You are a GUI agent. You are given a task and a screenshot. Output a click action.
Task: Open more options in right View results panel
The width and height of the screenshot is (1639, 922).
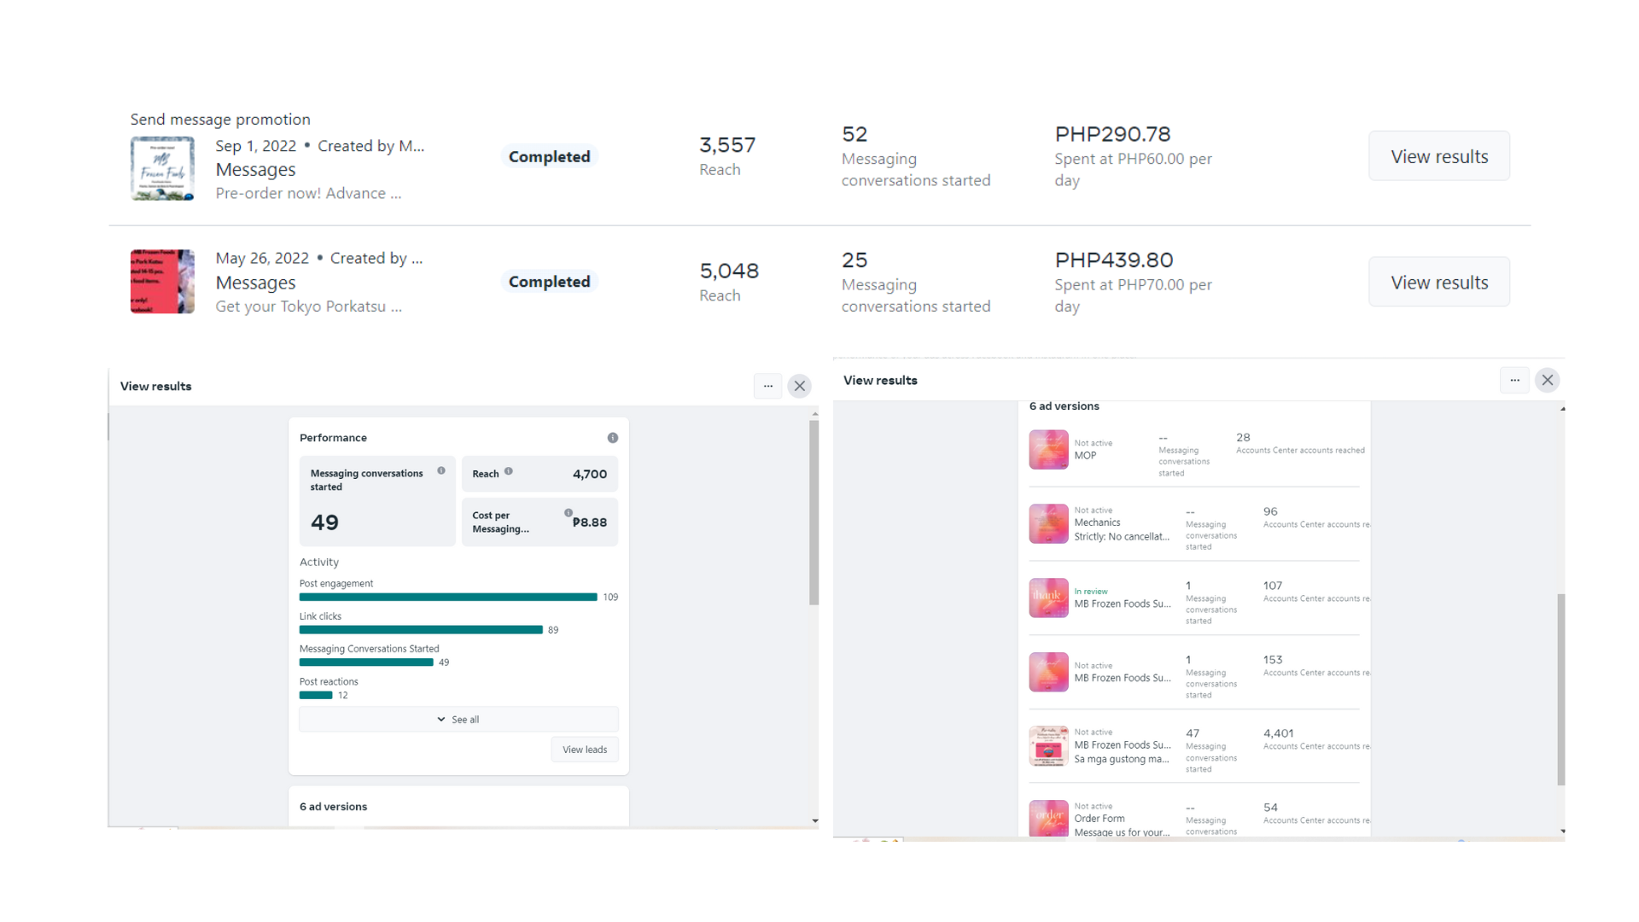1514,380
